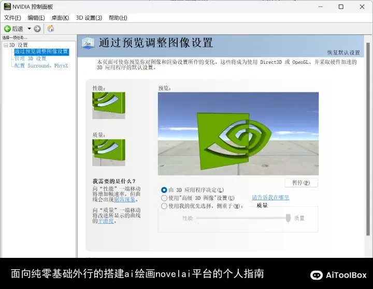Select 通过预览调整图像设置 in the tree
Screen dimensions: 373x289
(41, 51)
